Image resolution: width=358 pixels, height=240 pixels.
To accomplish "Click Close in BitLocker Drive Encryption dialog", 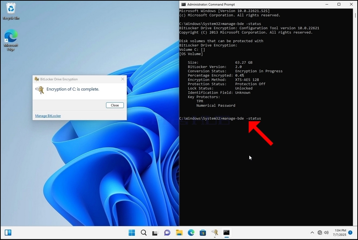I will [x=115, y=105].
